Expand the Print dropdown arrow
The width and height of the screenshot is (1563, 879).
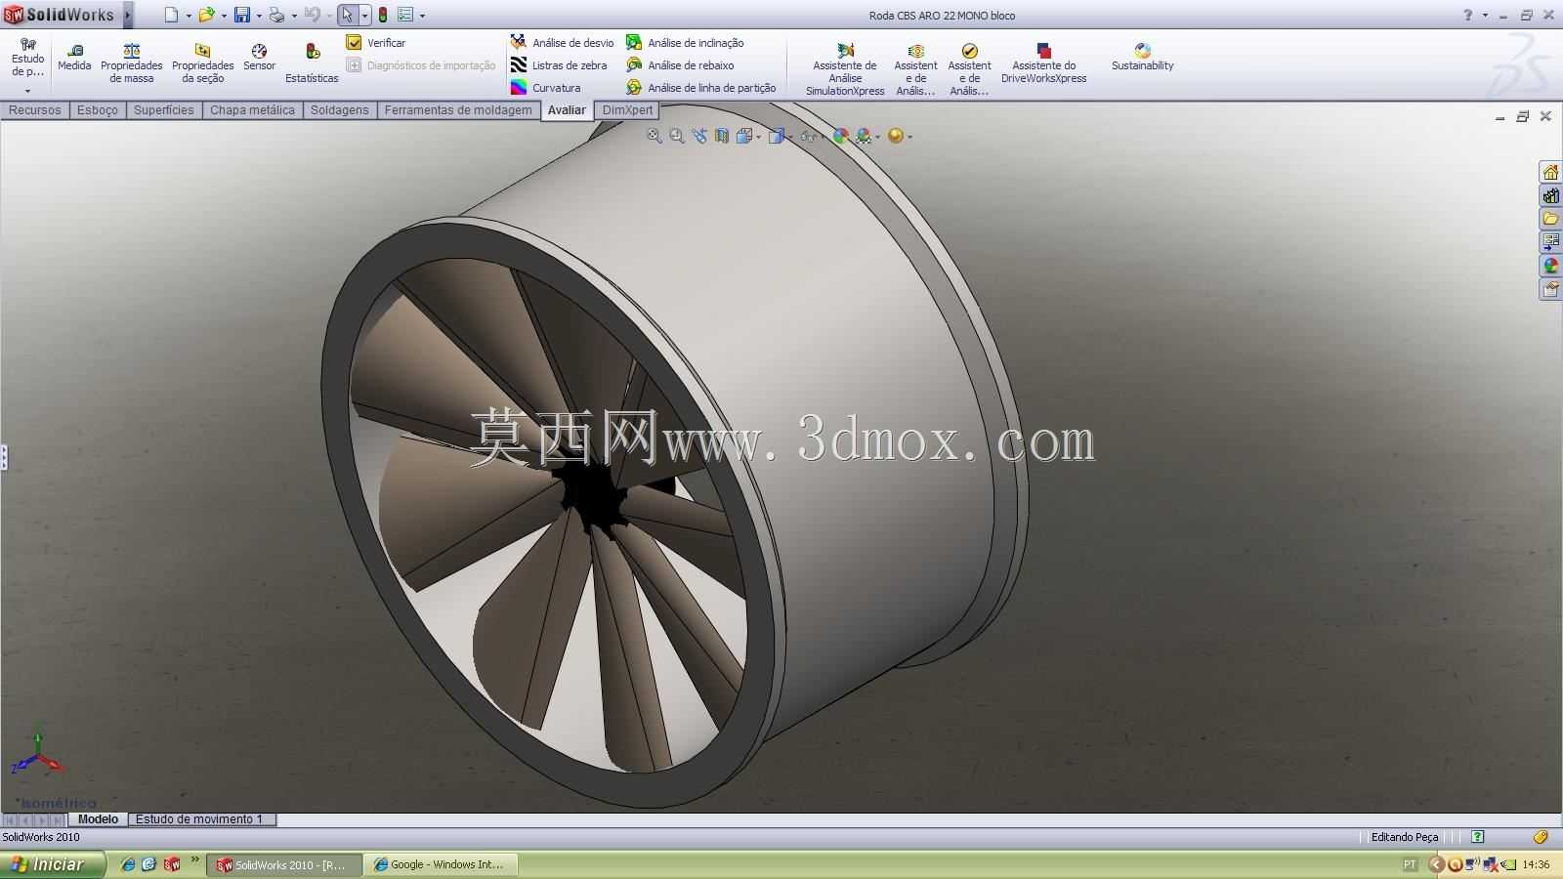tap(294, 16)
